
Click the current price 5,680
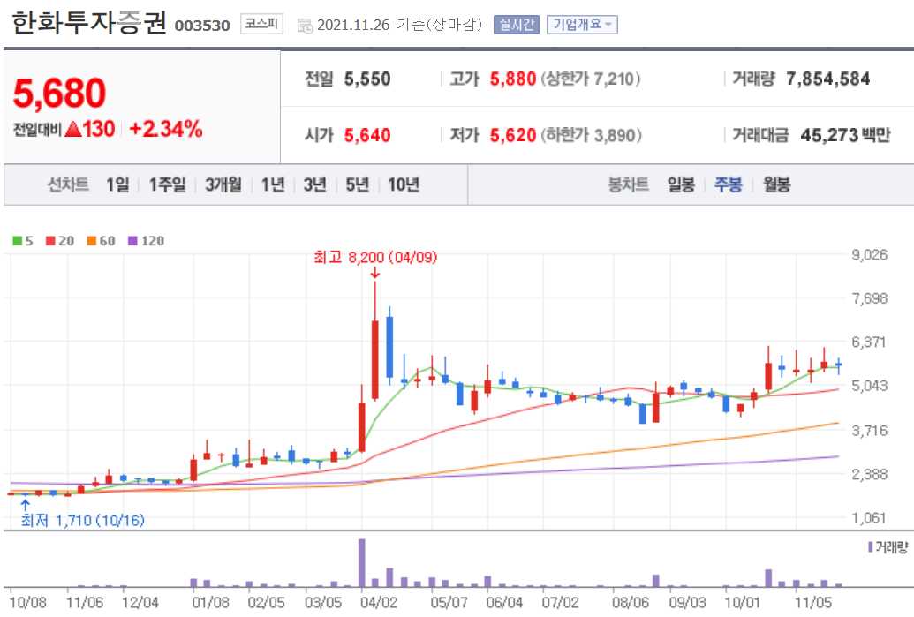59,94
